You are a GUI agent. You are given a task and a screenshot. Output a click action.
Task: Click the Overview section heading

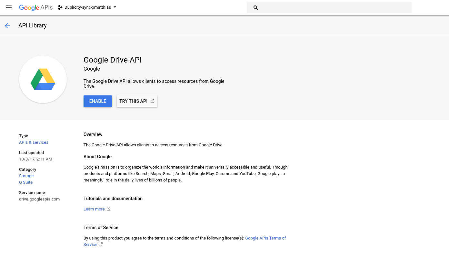(x=93, y=134)
